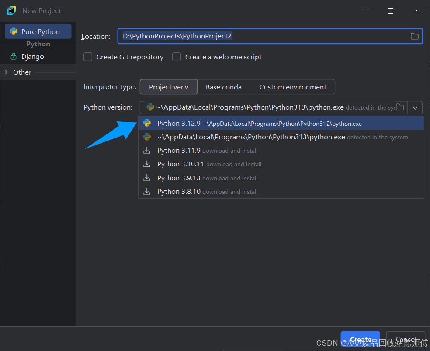Expand the Other project category
Screen dimensions: 430x351
coord(7,72)
